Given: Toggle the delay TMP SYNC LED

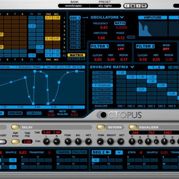Looking at the screenshot, I should click(x=15, y=142).
